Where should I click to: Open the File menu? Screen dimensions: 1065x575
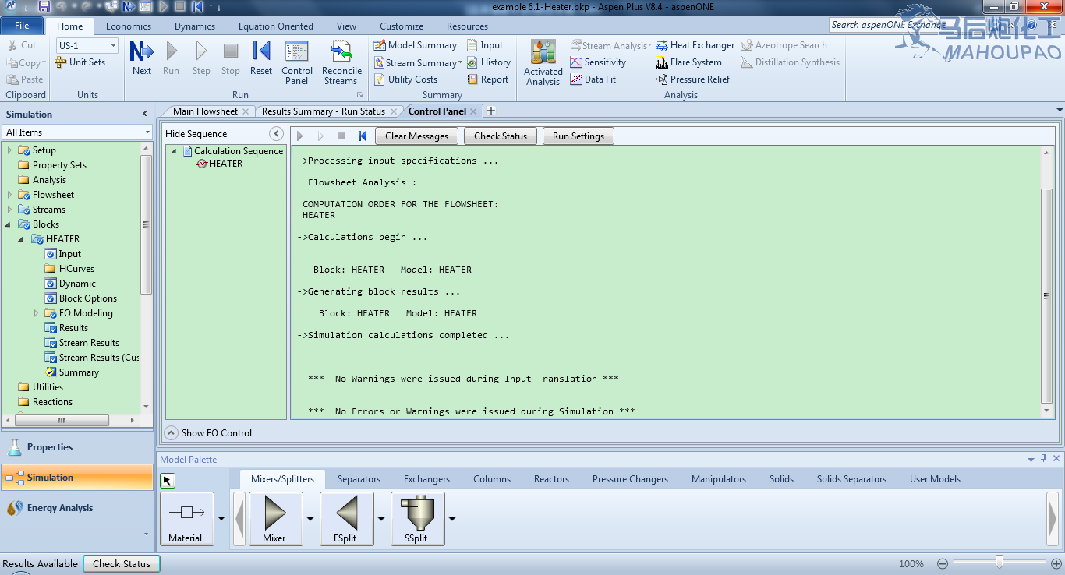(22, 26)
